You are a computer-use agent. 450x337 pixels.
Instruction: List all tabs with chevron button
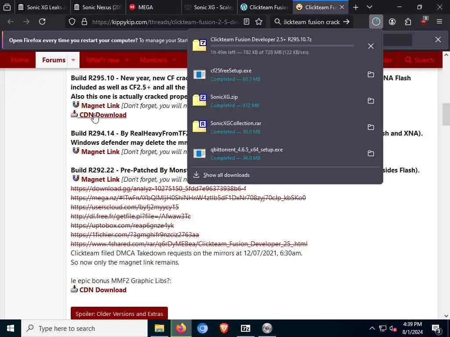pos(370,7)
